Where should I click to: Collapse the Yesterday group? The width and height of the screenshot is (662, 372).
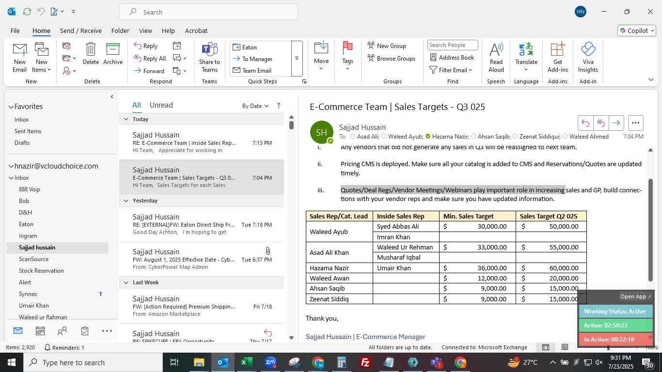(x=126, y=201)
